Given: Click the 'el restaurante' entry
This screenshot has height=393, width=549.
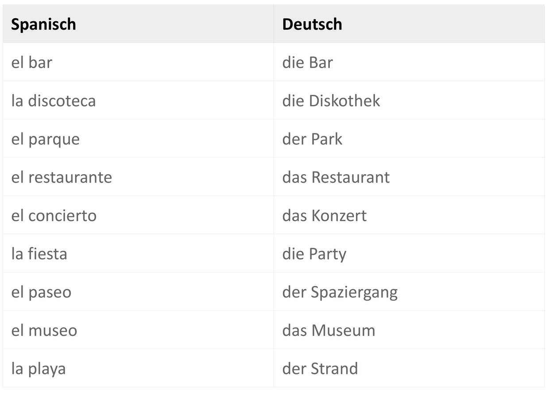Looking at the screenshot, I should coord(62,177).
